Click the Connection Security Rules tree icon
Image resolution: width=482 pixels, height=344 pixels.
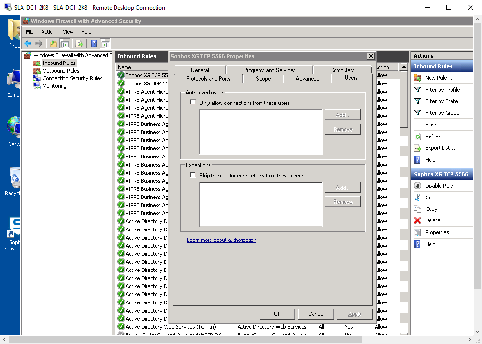(x=37, y=78)
